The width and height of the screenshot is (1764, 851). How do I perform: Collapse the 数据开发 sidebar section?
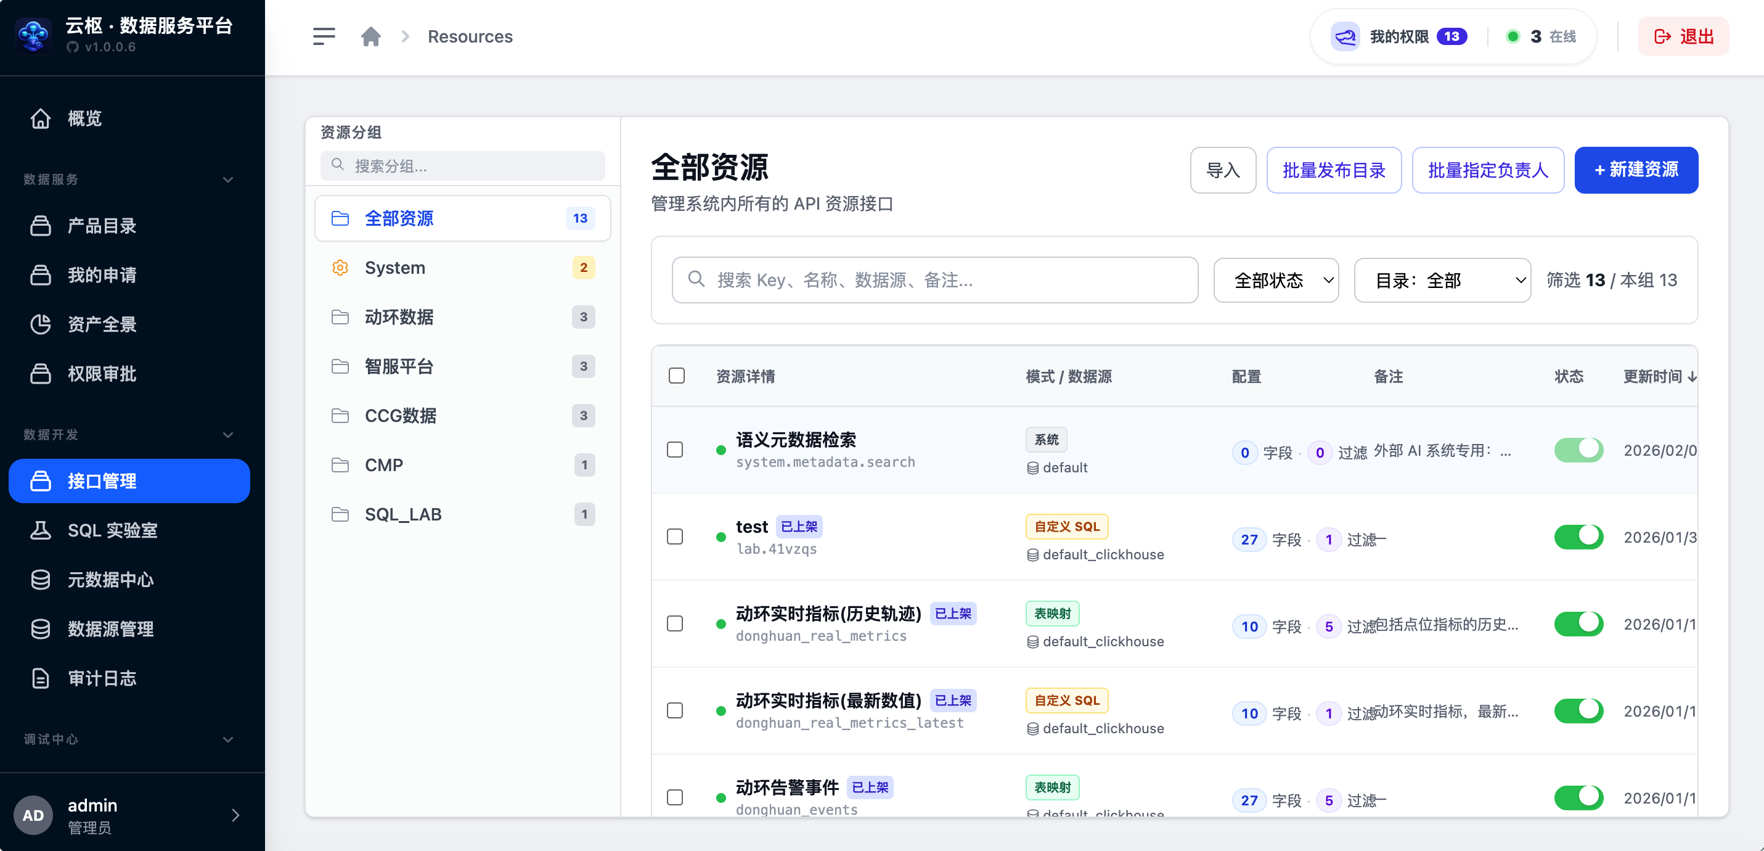(x=228, y=435)
